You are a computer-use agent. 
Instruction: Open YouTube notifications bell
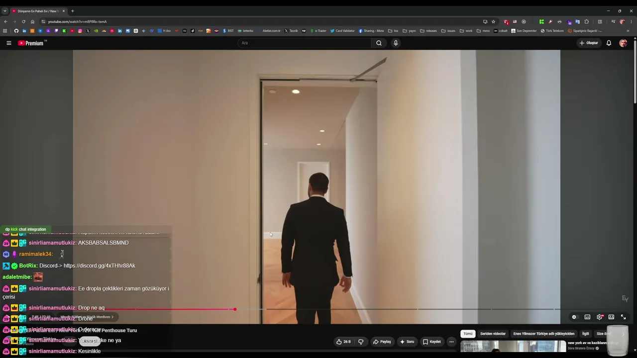[609, 43]
